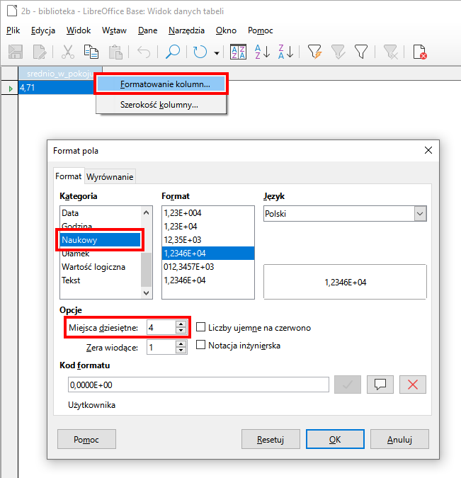This screenshot has width=461, height=478.
Task: Click the Sort AZ/ZA dialog icon
Action: pyautogui.click(x=238, y=52)
